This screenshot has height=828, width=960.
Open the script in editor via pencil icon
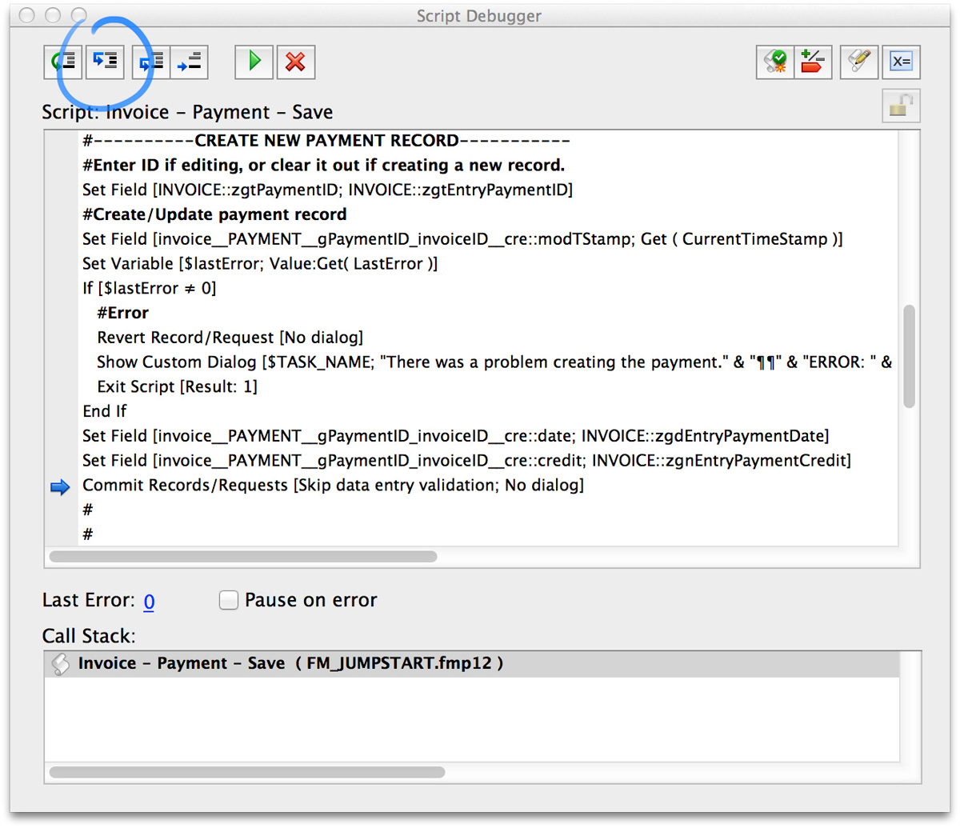[858, 62]
